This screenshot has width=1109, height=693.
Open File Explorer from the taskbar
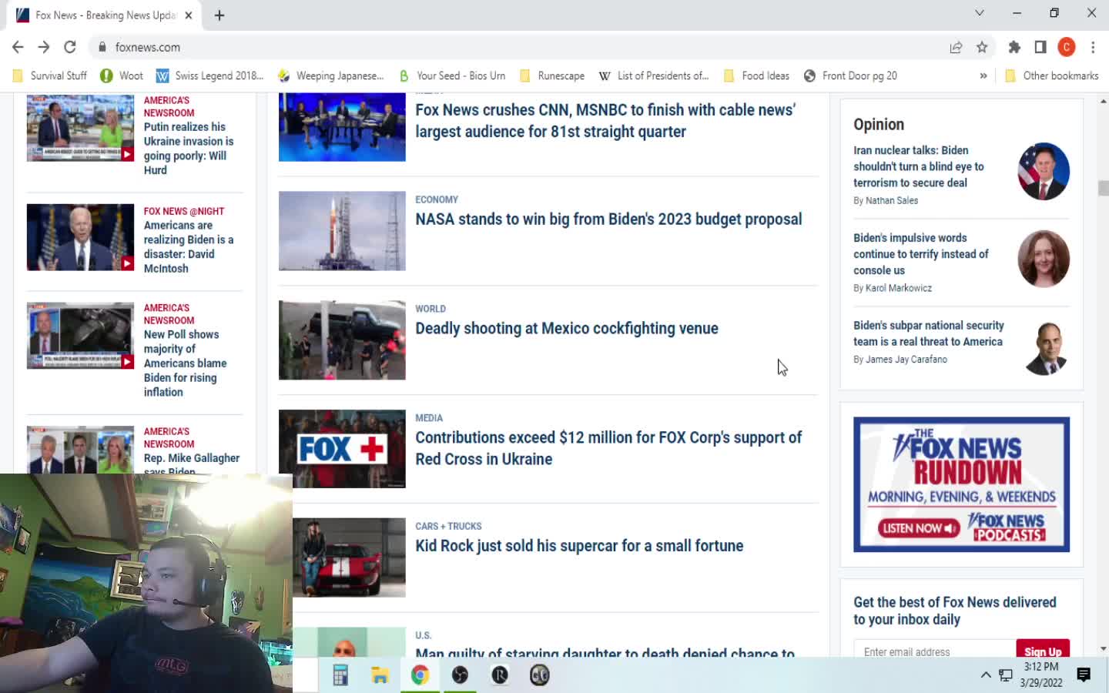[x=380, y=675]
